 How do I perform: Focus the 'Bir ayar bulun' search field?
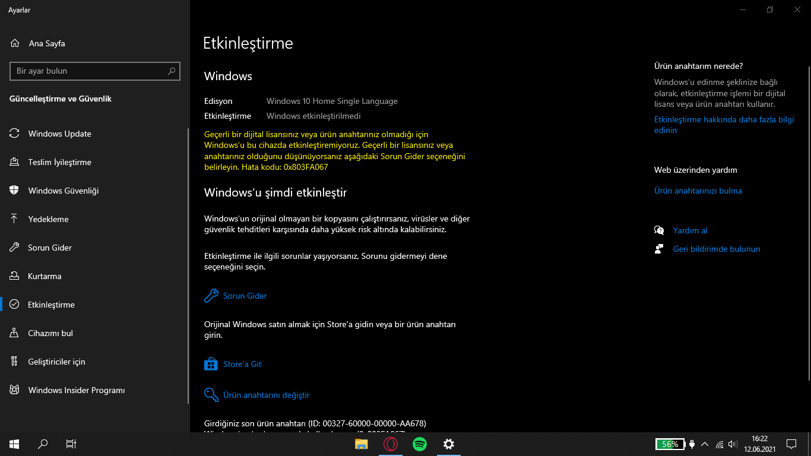(95, 71)
